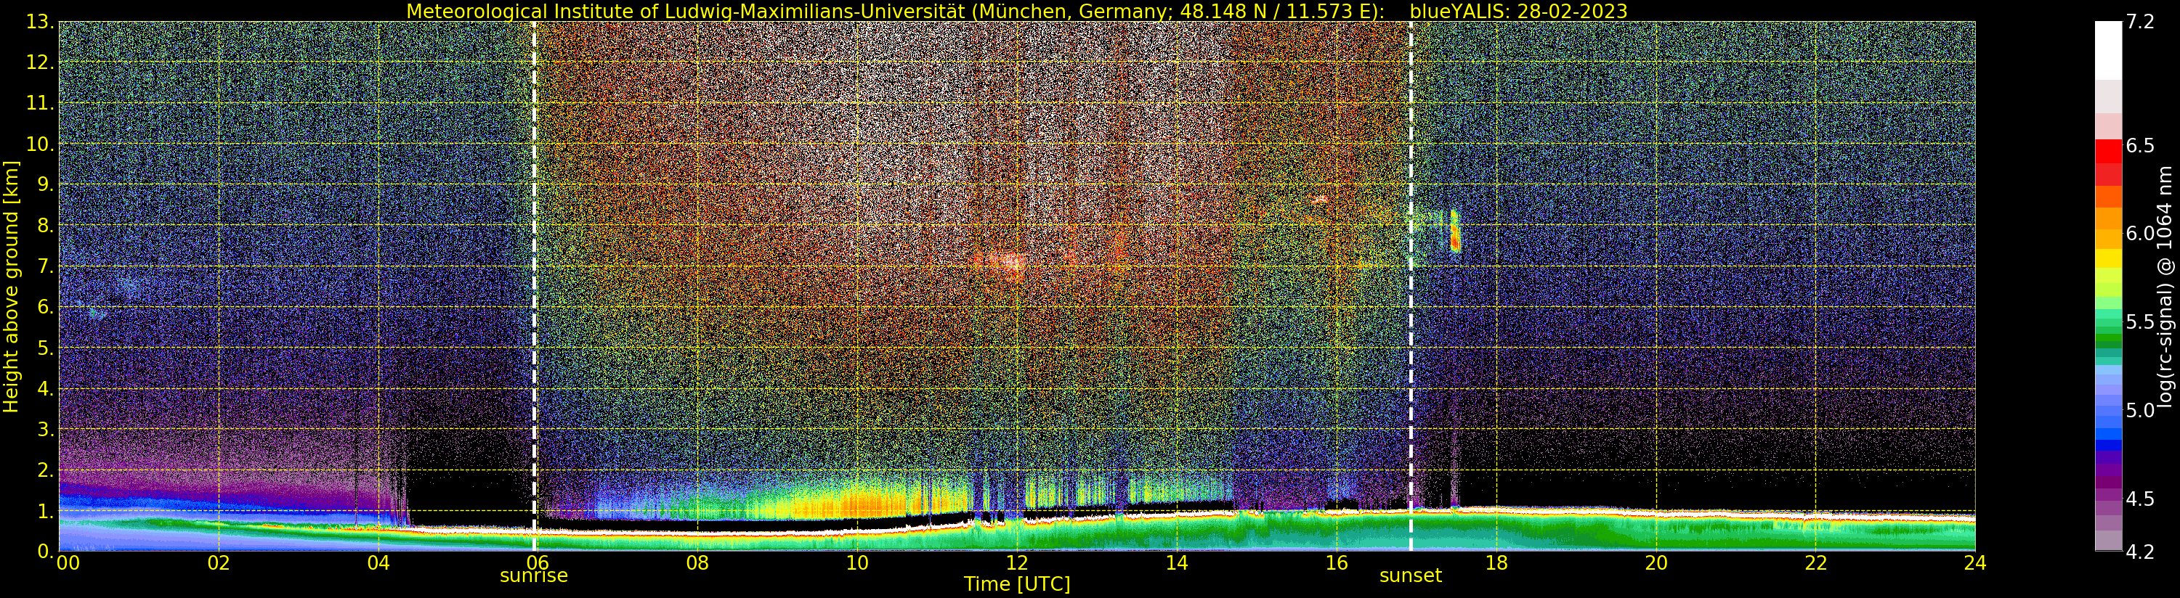Click the 'sunset' label below the time axis
The height and width of the screenshot is (598, 2180).
pyautogui.click(x=1411, y=576)
